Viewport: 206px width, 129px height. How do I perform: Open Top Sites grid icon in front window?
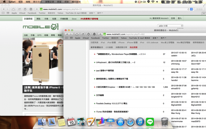click(x=71, y=38)
